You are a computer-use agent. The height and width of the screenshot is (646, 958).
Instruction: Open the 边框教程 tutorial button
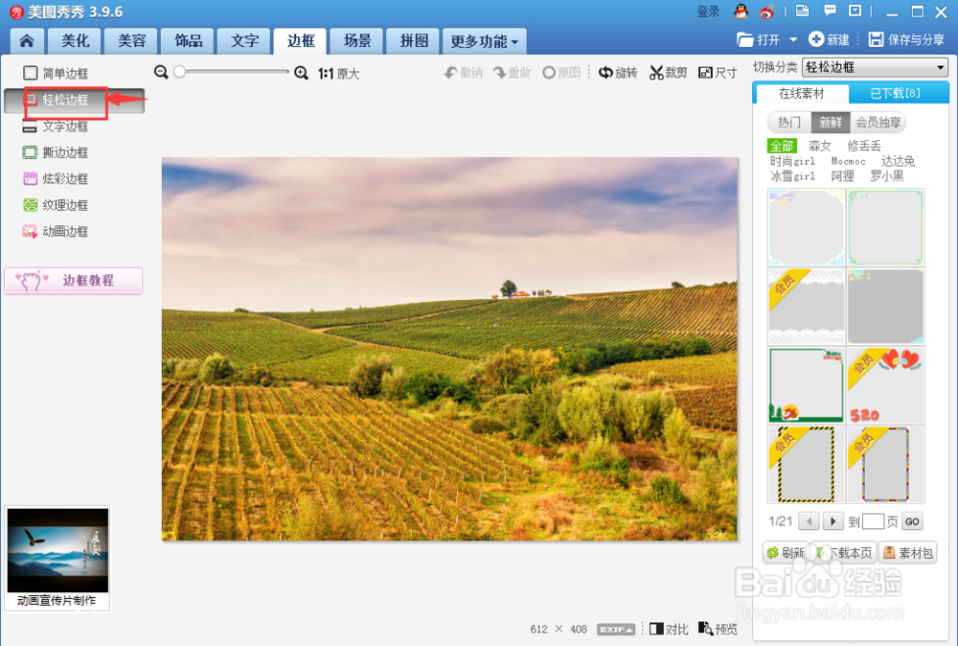tap(74, 281)
